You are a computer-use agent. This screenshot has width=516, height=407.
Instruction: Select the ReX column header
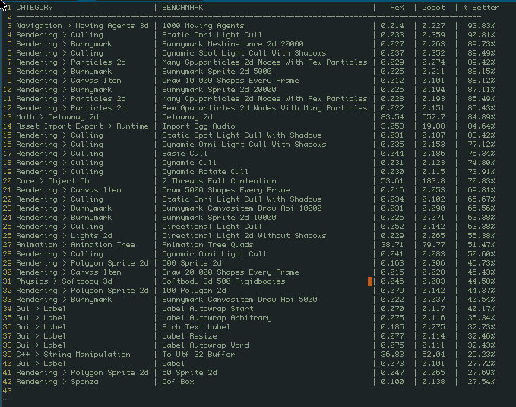(397, 8)
